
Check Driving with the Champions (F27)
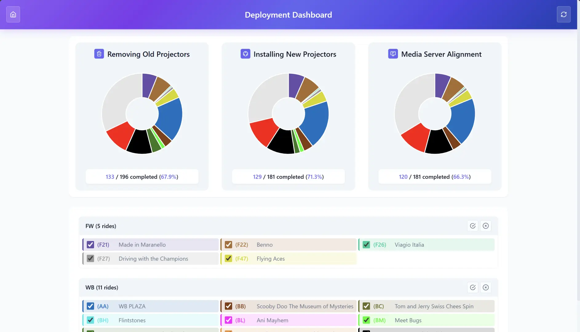point(90,259)
